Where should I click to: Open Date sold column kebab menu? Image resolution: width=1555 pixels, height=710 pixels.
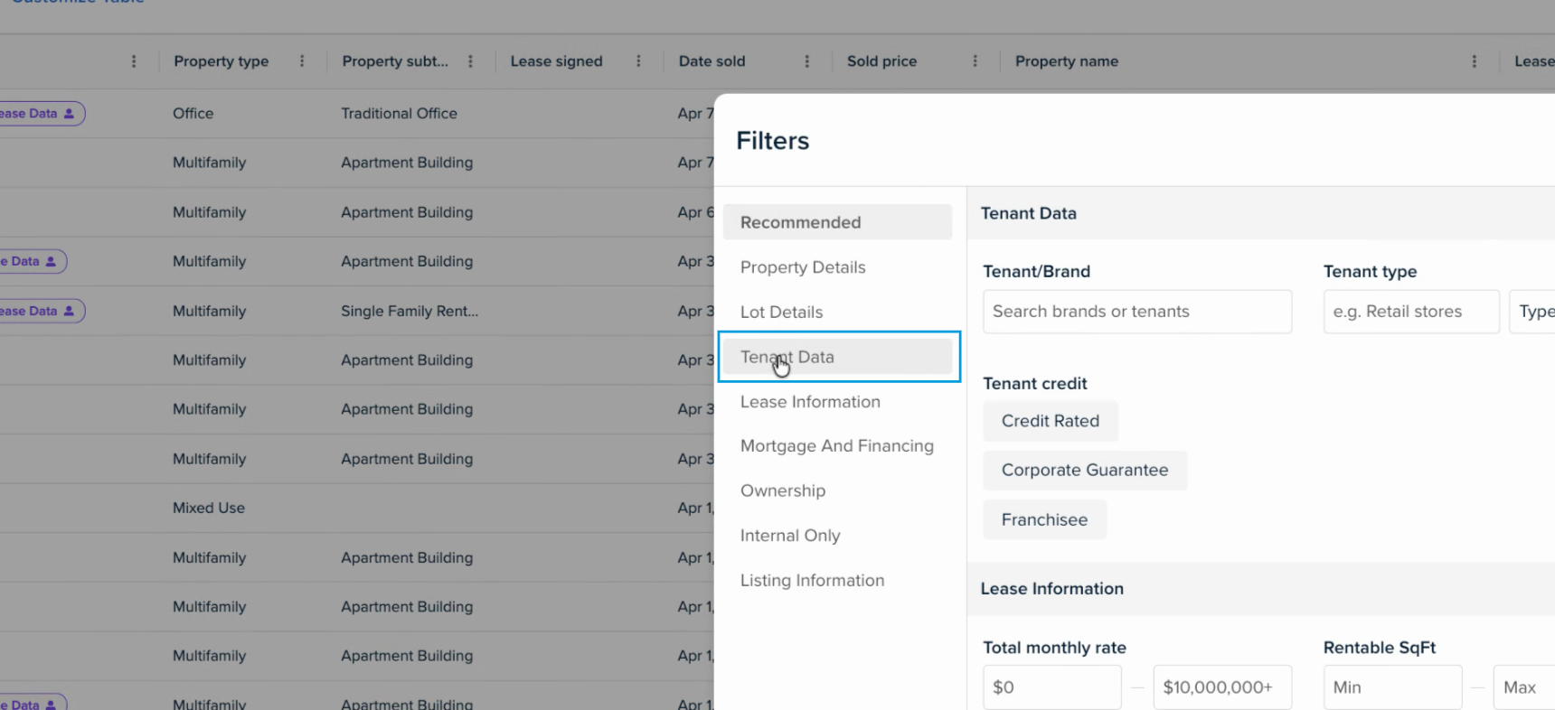pos(806,61)
